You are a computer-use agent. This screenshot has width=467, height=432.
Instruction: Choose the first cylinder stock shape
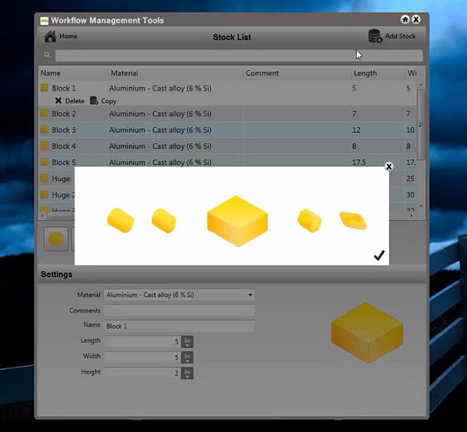point(120,221)
